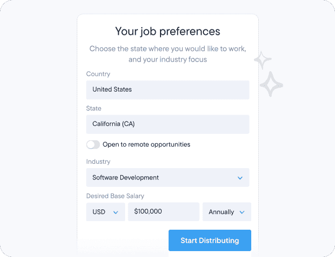Click the chevron arrow in Industry field
Screen dimensions: 335x257
[239, 178]
